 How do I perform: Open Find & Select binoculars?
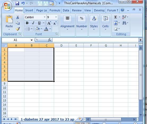point(124,23)
